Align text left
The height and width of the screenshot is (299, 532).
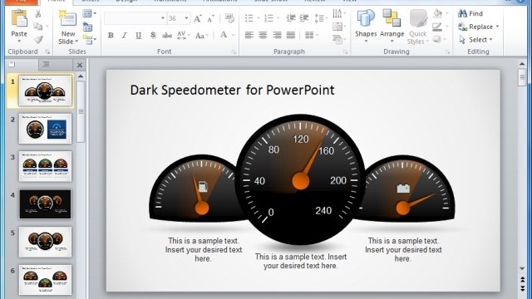point(249,35)
